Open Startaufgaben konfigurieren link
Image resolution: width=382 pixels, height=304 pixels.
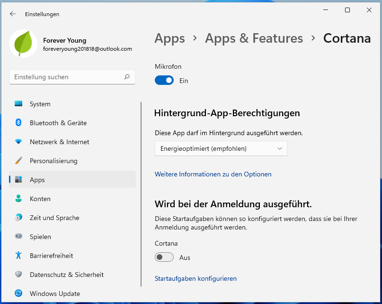[x=195, y=278]
